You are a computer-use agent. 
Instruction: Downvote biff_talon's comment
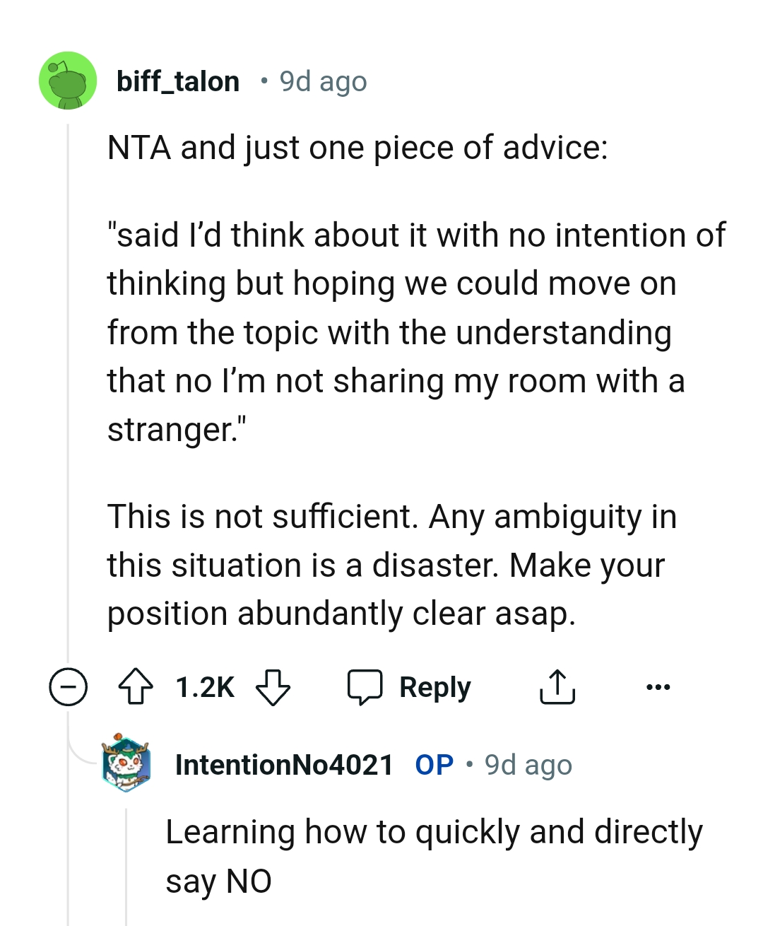[272, 687]
